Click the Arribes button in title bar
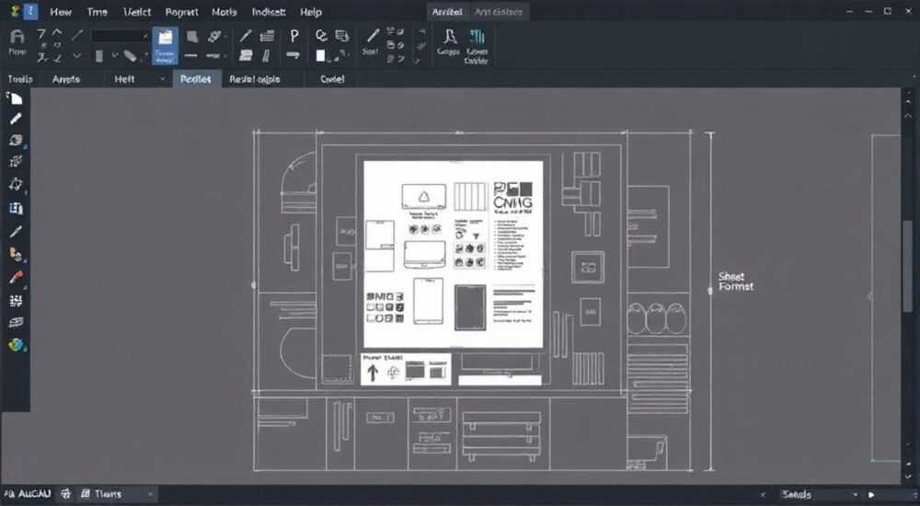Viewport: 920px width, 506px height. [448, 12]
